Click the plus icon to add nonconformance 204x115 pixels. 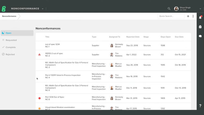click(x=188, y=16)
